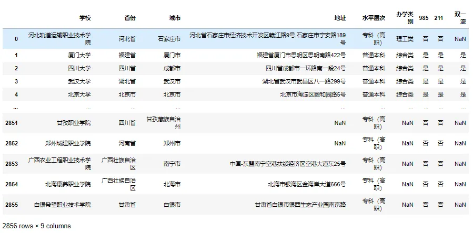Click address 北京市海淀区颐和园路5号
The height and width of the screenshot is (233, 473).
(313, 94)
